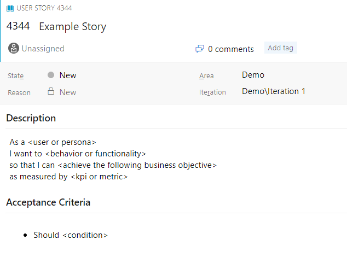Click the 'As a <user or persona>' line
Viewport: 347px width, 257px height.
coord(53,142)
